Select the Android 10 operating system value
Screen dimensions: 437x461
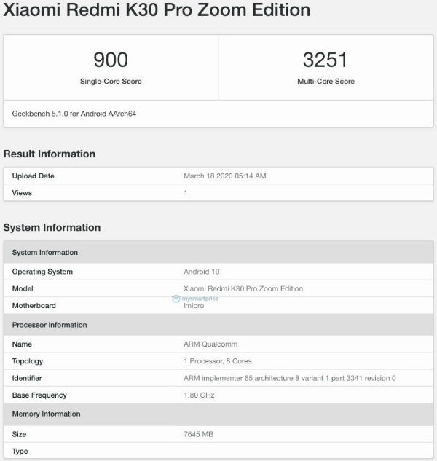(202, 272)
